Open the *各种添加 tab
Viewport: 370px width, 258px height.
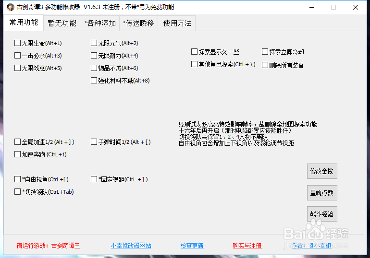click(x=100, y=23)
